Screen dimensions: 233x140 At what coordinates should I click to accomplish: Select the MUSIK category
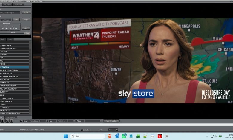(14, 95)
